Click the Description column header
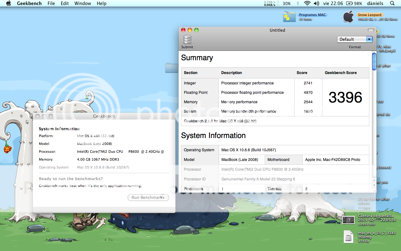The image size is (401, 251). click(x=232, y=73)
